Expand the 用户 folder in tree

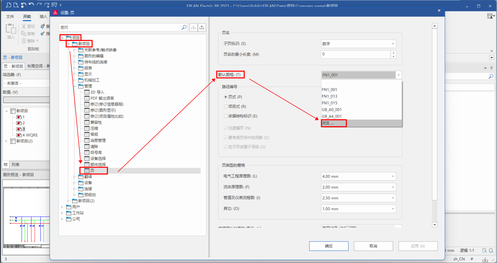pos(62,207)
